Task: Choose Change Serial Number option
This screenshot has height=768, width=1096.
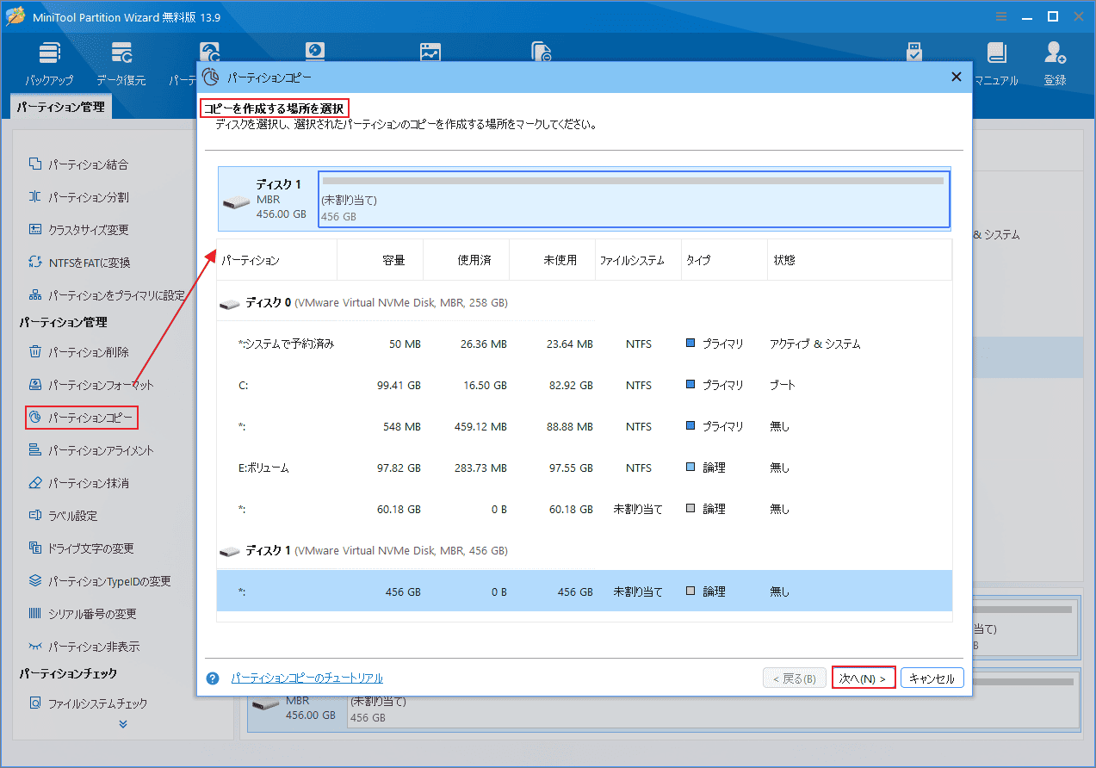Action: coord(83,614)
